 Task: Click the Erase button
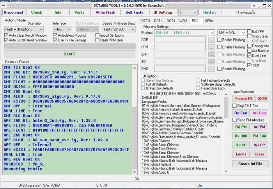[x=259, y=154]
